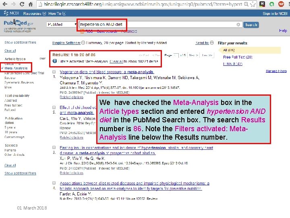Click the lower Clear all link
The image size is (290, 218).
click(x=10, y=165)
